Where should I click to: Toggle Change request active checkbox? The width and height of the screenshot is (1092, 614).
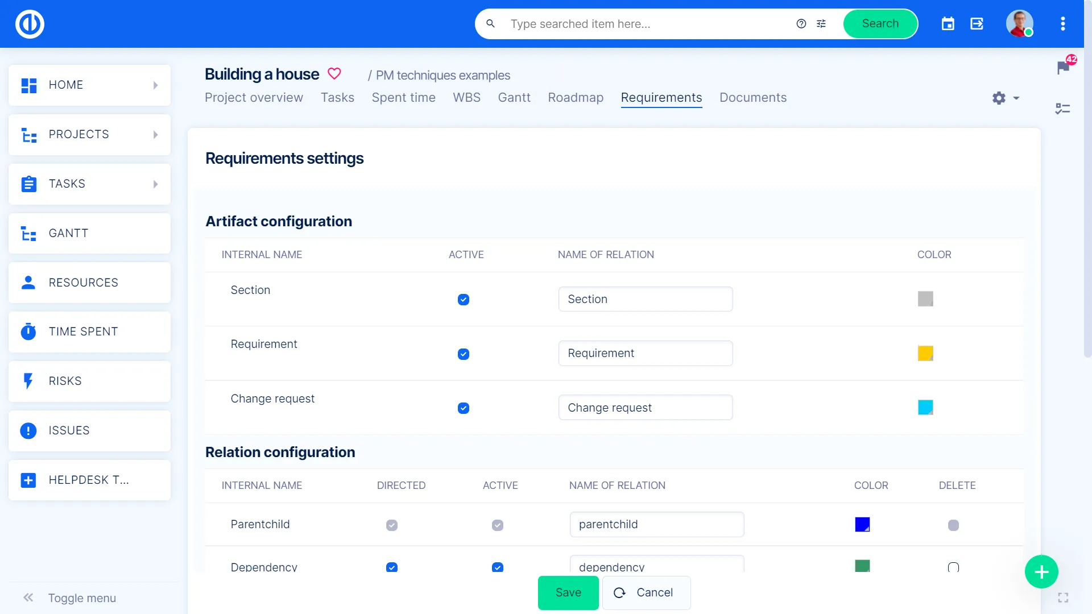pos(464,408)
